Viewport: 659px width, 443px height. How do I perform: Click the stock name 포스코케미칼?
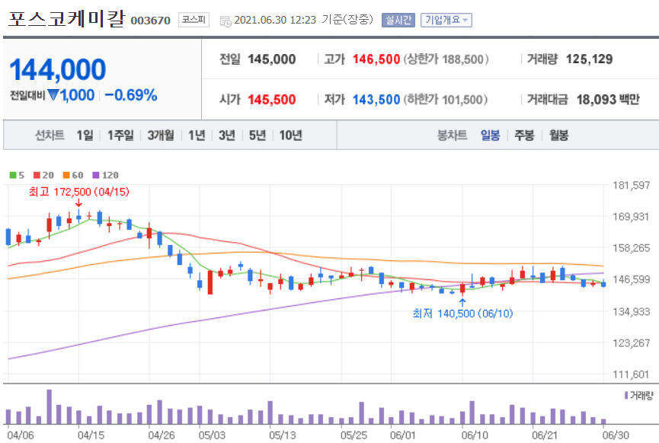point(67,18)
